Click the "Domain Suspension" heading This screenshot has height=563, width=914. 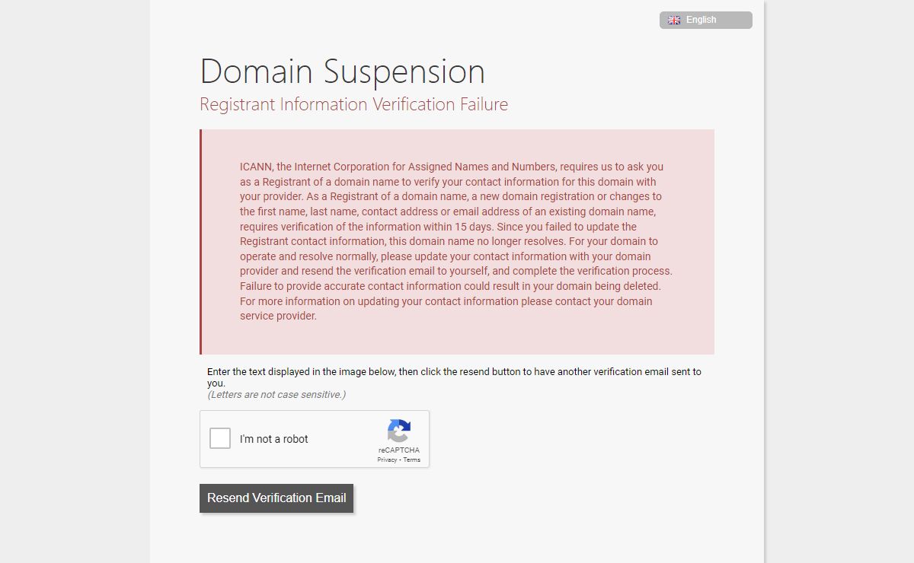(x=342, y=72)
